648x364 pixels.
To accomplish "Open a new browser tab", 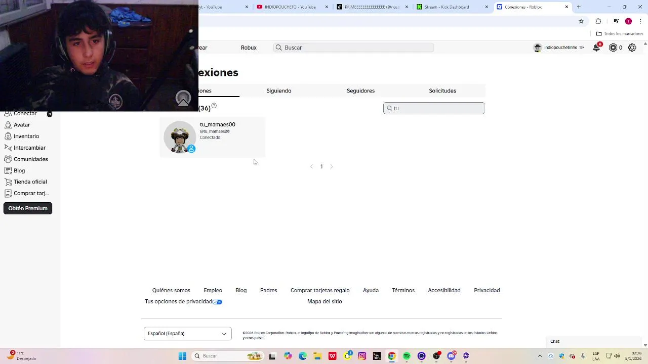I will 579,7.
